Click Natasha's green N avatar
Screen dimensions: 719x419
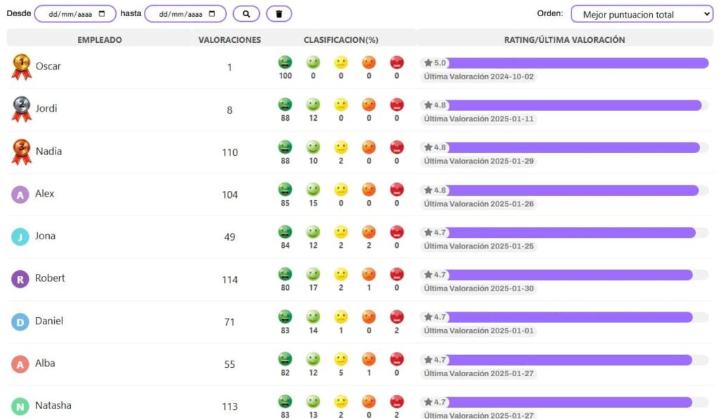(20, 406)
